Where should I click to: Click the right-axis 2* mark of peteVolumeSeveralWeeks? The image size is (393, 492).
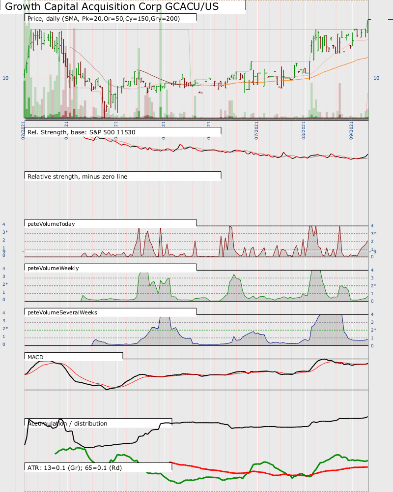(373, 330)
